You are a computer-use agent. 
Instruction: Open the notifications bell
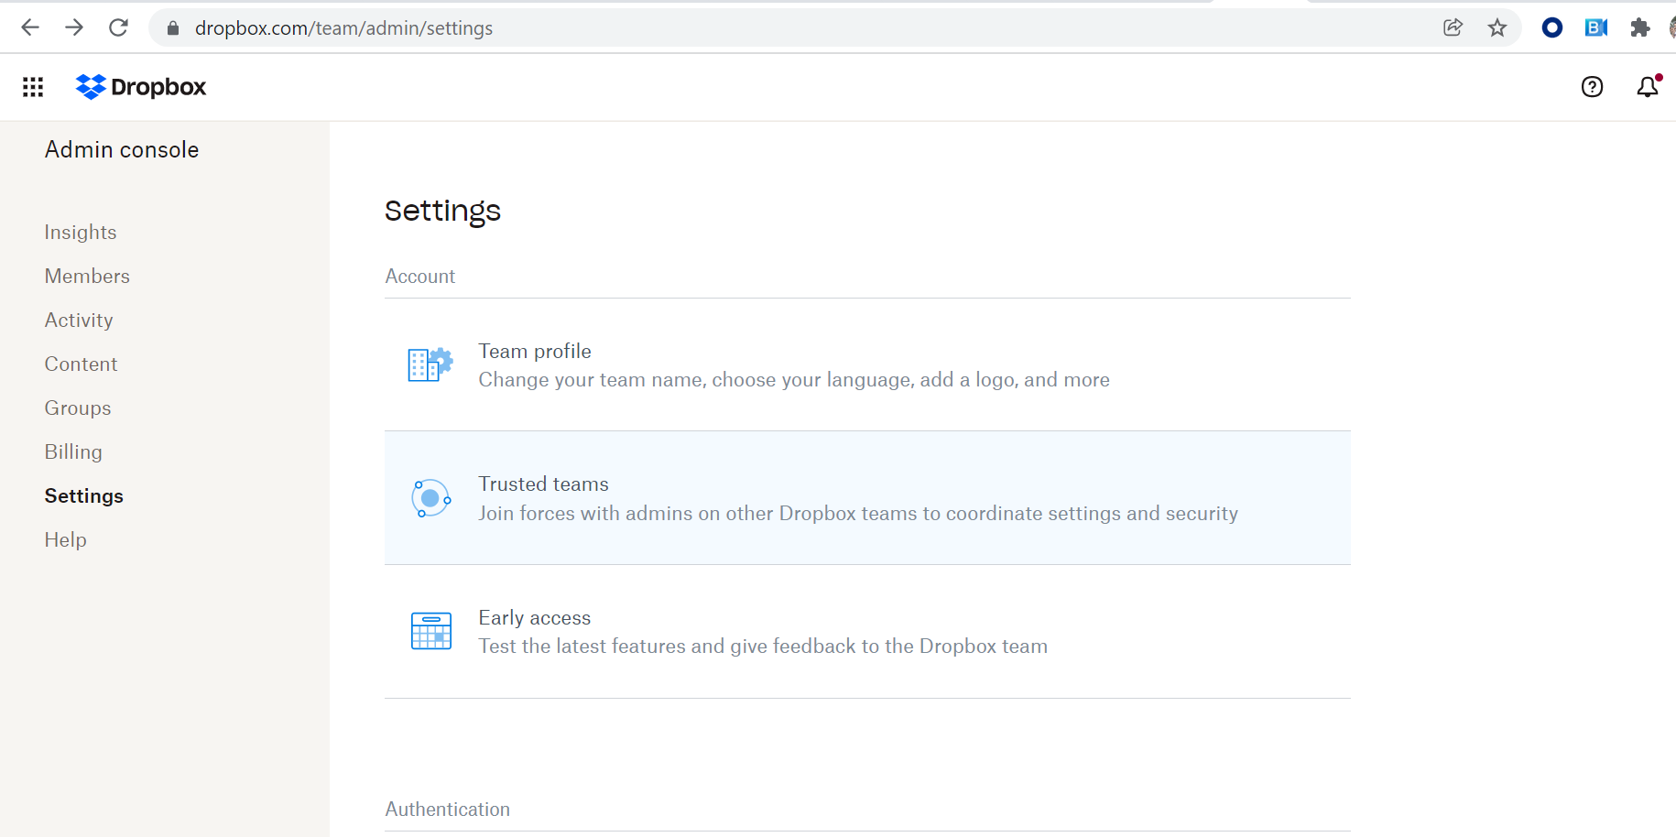click(x=1648, y=87)
